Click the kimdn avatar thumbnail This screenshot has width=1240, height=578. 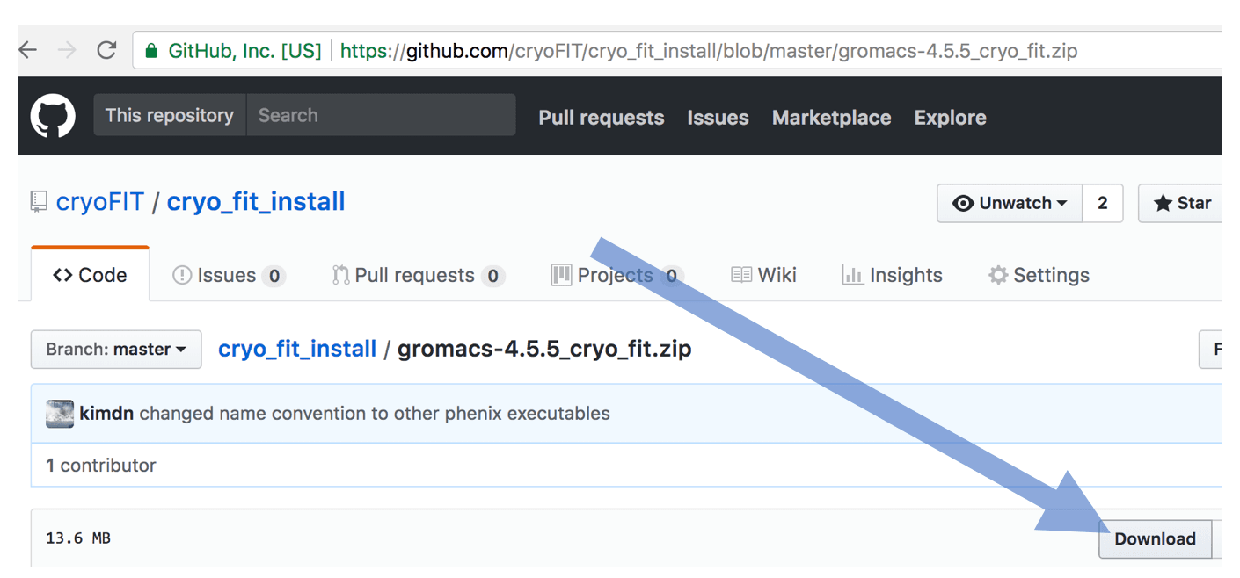(60, 414)
